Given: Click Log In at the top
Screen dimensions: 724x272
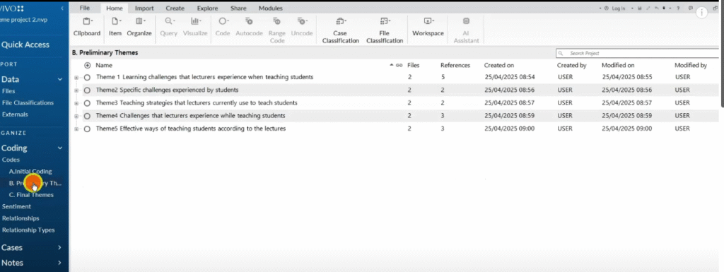Looking at the screenshot, I should [x=618, y=8].
